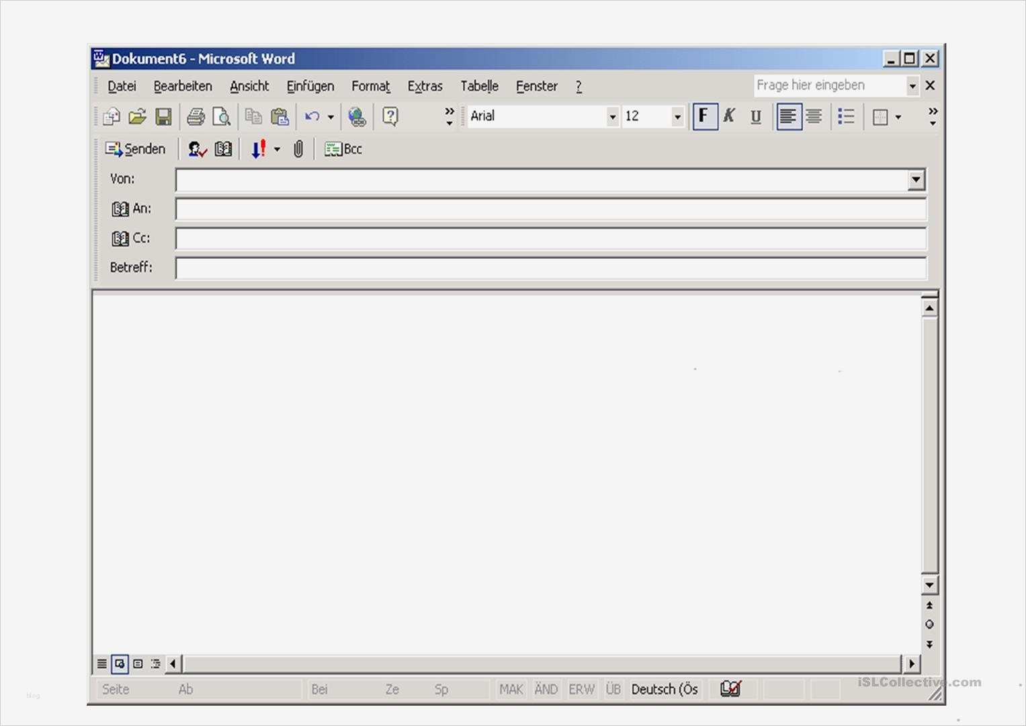This screenshot has height=726, width=1026.
Task: Attach a file using the paperclip icon
Action: 298,149
